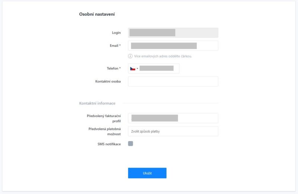298x194 pixels.
Task: Click the Předvolená platobná možnost label
Action: pos(105,131)
